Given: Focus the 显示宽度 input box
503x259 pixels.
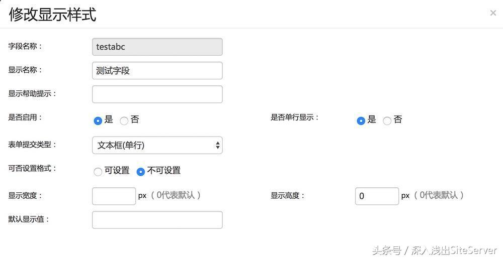Looking at the screenshot, I should point(114,196).
